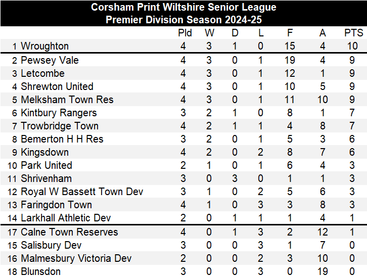
Task: Click Melksham Town Res team name
Action: pos(67,100)
